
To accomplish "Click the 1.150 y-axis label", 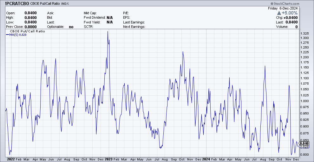I will pos(305,68).
